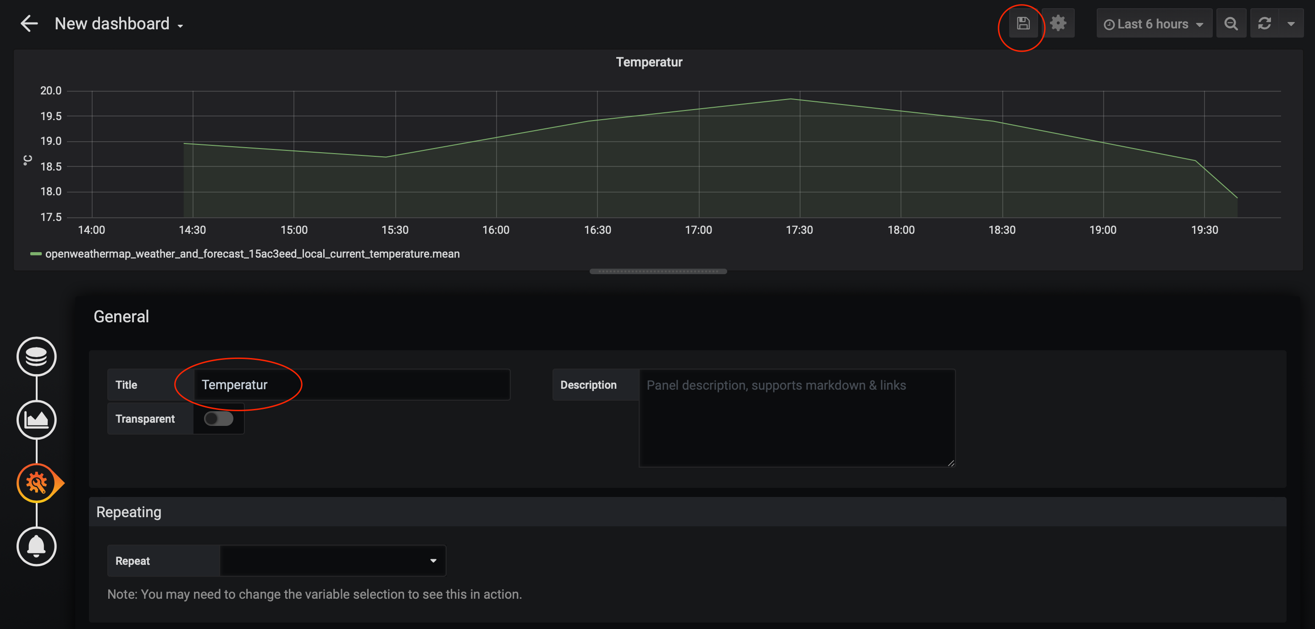Click the Temperatur panel title header
The width and height of the screenshot is (1315, 629).
point(649,62)
